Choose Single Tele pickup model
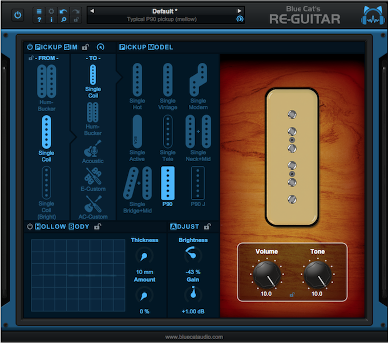The width and height of the screenshot is (388, 343). pos(168,138)
